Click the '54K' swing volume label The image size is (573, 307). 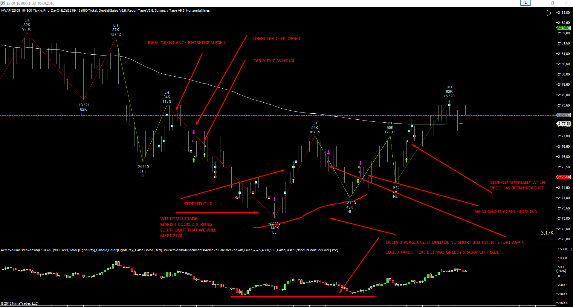tap(315, 128)
